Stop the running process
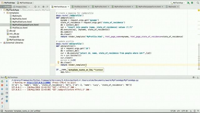The image size is (200, 113). click(x=2, y=85)
